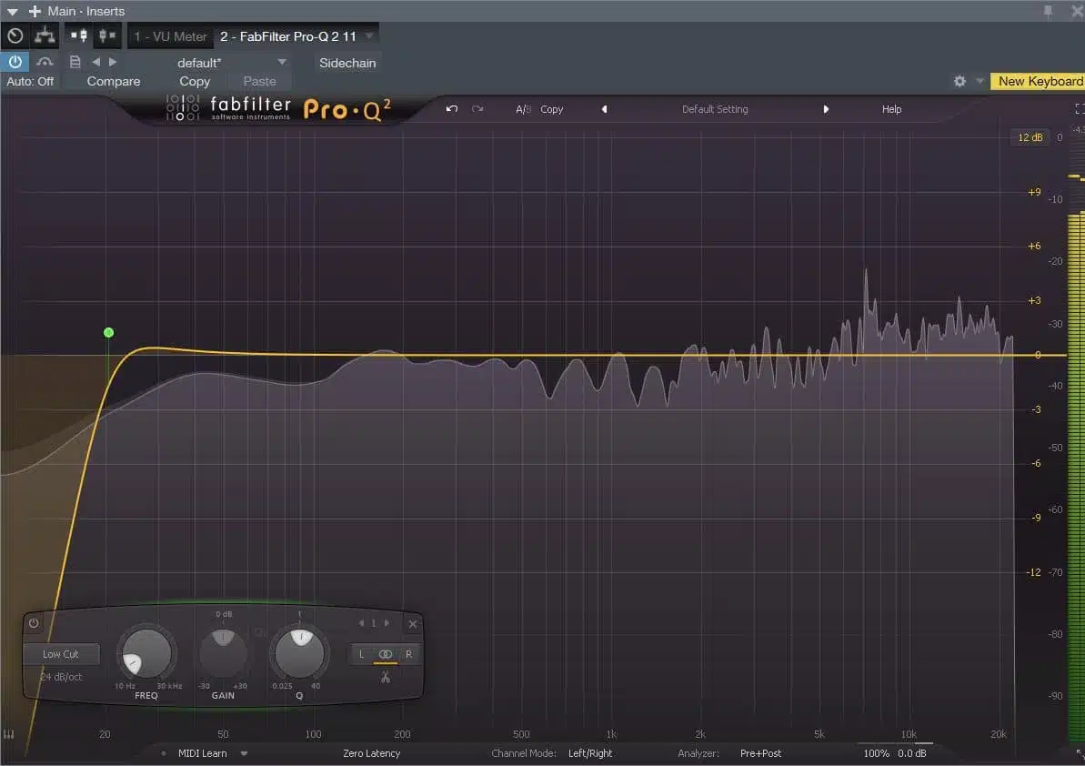Set band to stereo linked channels
Image resolution: width=1085 pixels, height=766 pixels.
pos(386,654)
